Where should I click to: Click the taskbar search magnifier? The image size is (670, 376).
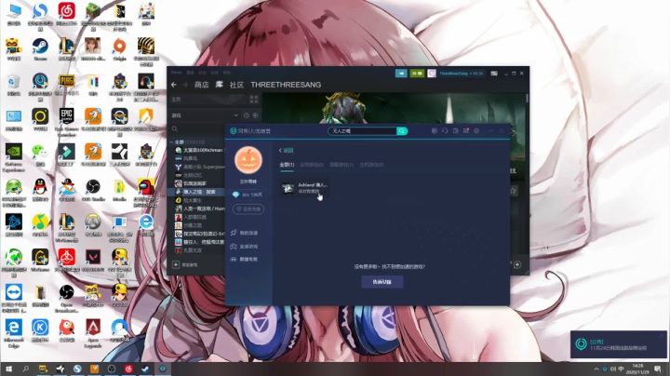pyautogui.click(x=26, y=369)
